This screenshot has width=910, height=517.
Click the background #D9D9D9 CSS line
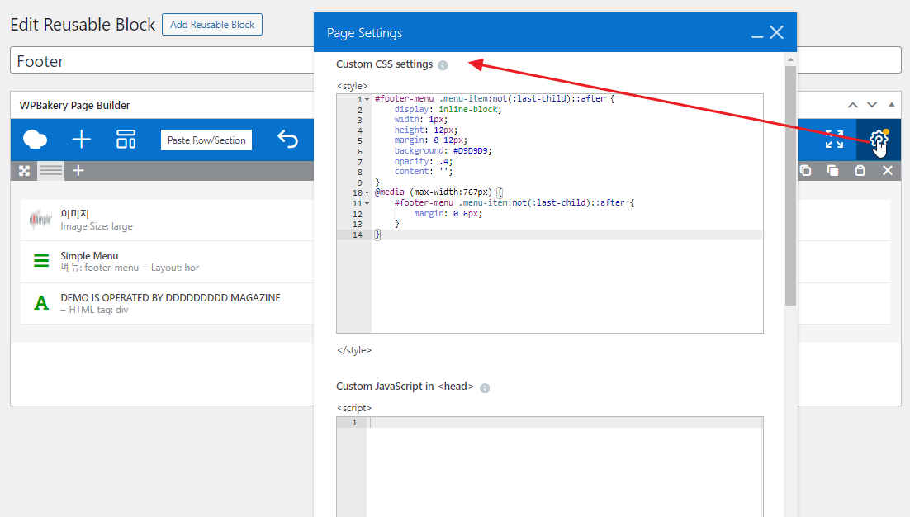[x=443, y=151]
